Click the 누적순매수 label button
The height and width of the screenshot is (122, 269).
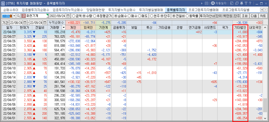(57, 23)
